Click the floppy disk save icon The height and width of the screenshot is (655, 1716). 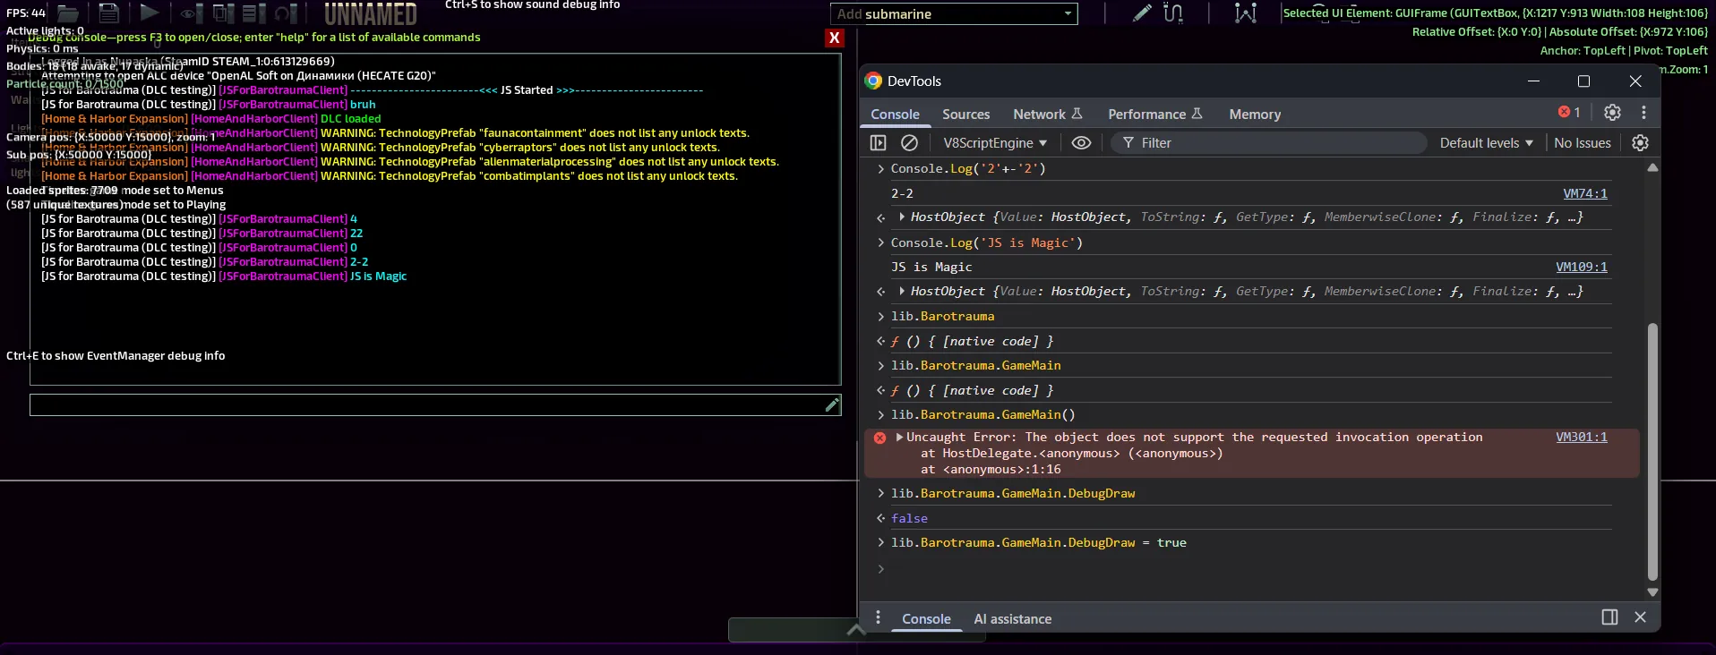[x=108, y=13]
